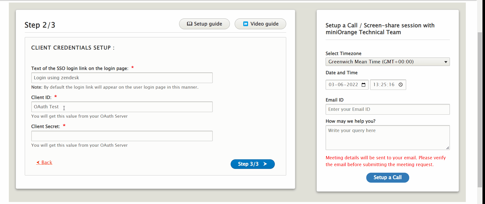Click the Video guide play icon

coord(246,24)
